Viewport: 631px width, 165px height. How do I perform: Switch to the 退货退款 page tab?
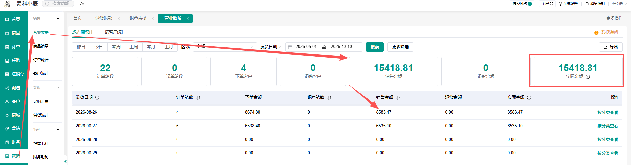(x=104, y=18)
